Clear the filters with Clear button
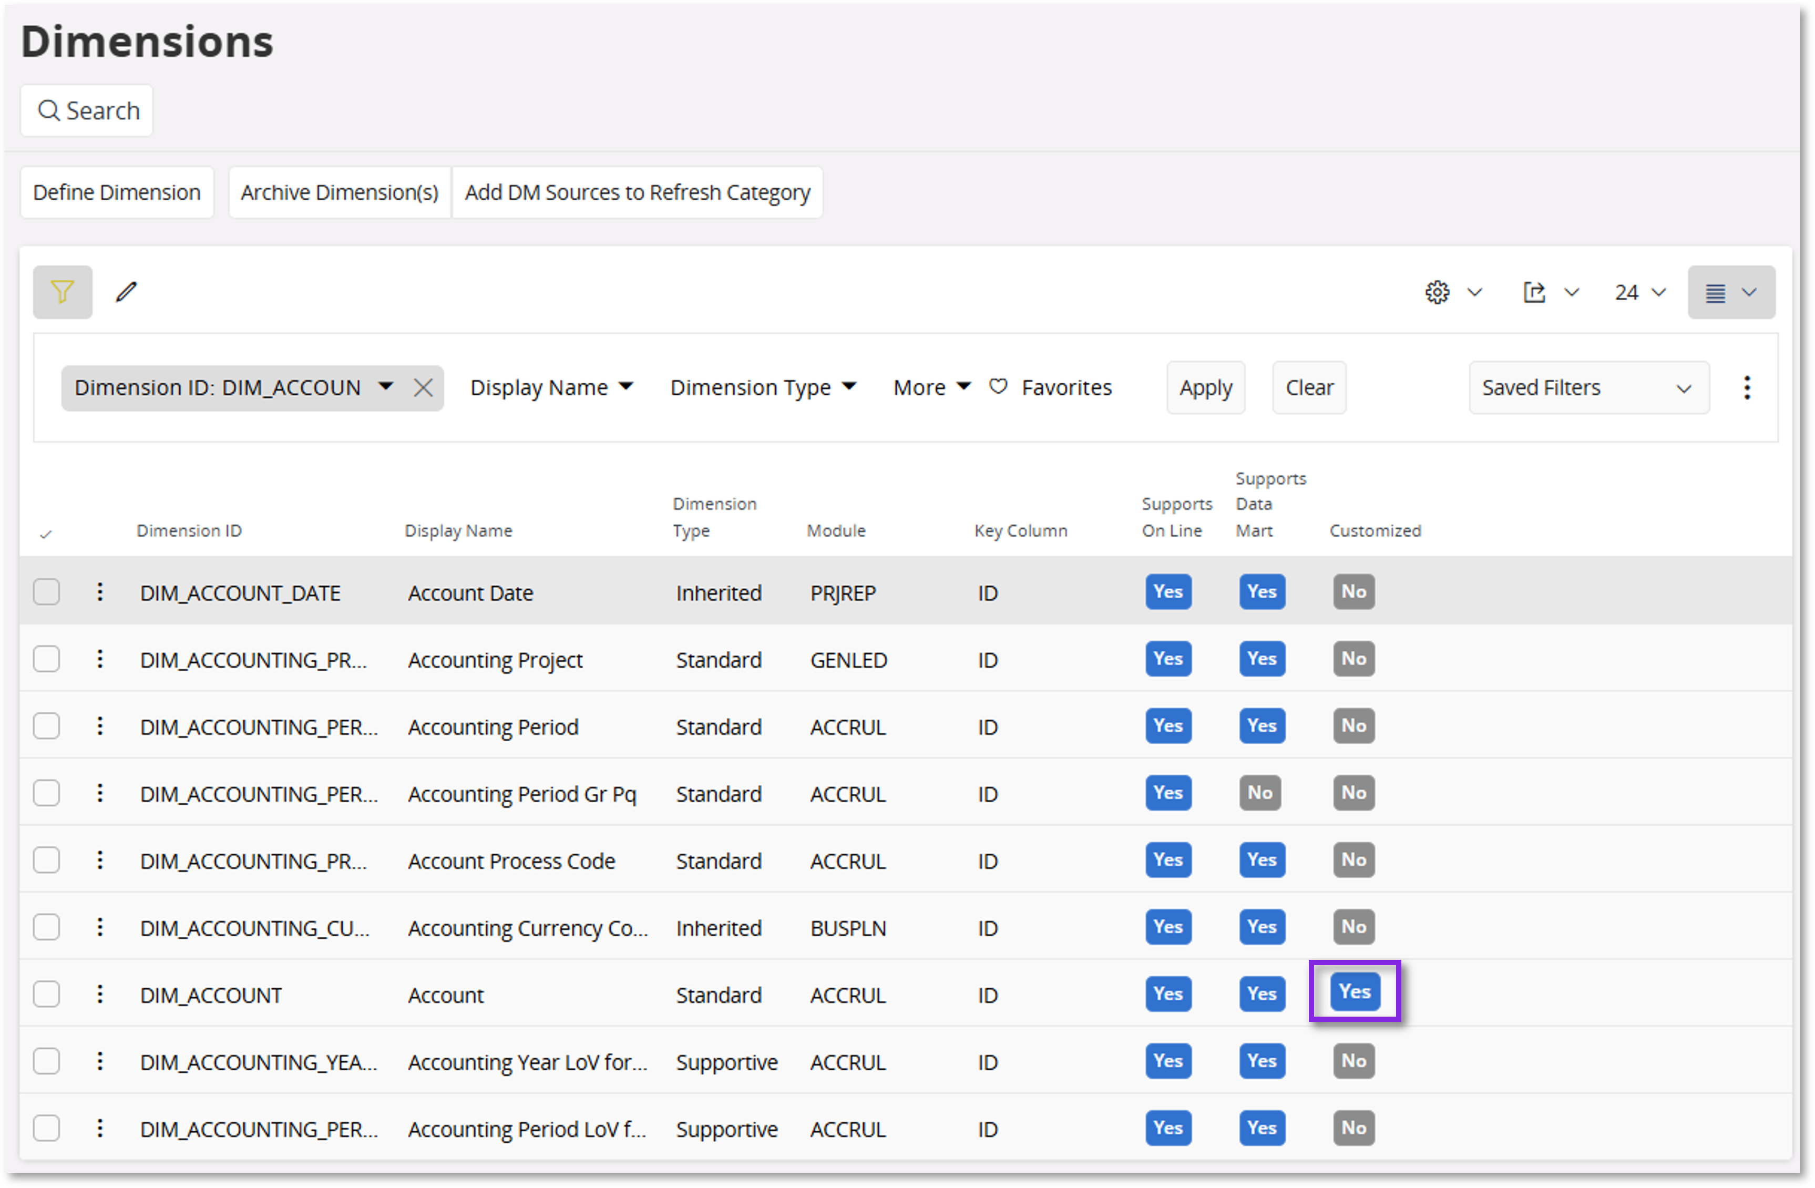The height and width of the screenshot is (1188, 1815). point(1309,388)
